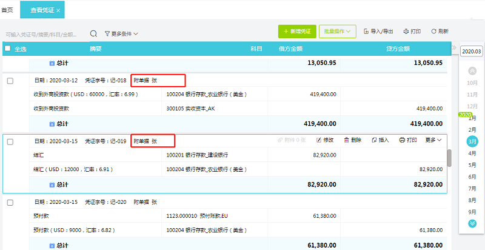
Task: Click the 打印 printer icon in voucher 记-019 row
Action: (402, 140)
